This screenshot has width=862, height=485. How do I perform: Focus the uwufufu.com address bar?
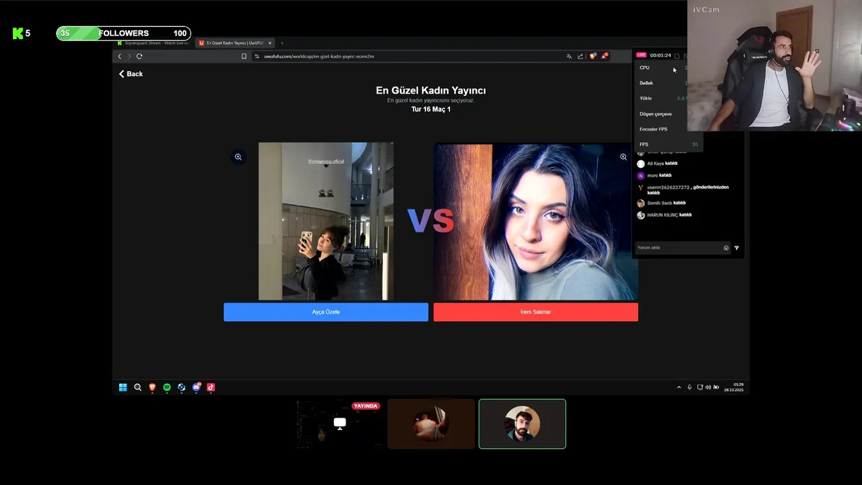[407, 57]
